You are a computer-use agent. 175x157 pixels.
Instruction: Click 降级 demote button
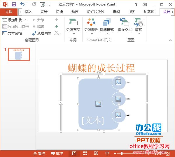pos(38,26)
